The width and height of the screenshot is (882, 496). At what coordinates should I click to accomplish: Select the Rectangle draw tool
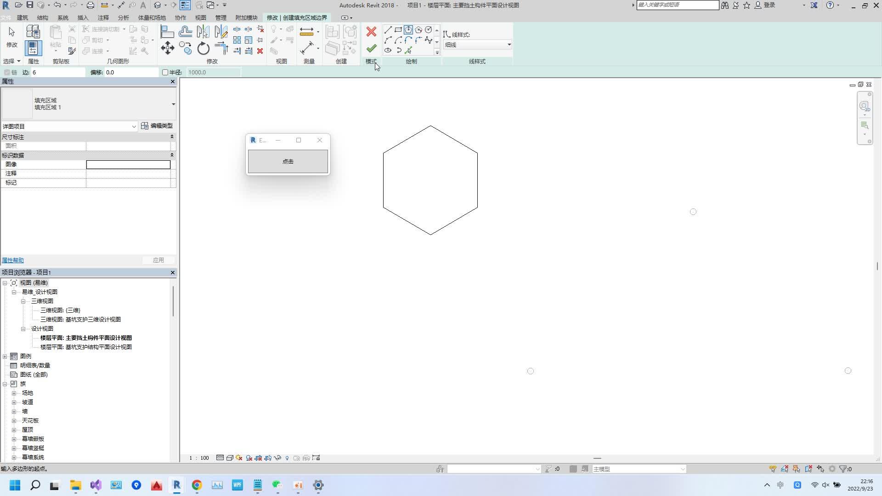tap(398, 30)
